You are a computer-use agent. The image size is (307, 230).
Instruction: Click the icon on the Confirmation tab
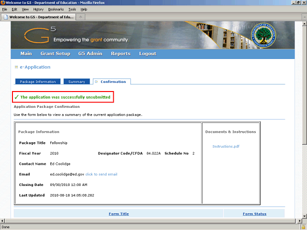(x=96, y=82)
